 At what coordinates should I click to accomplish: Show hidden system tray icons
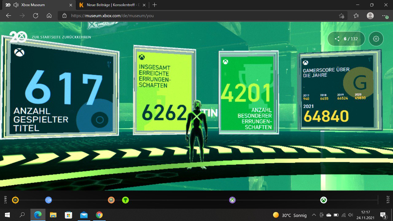coord(314,215)
